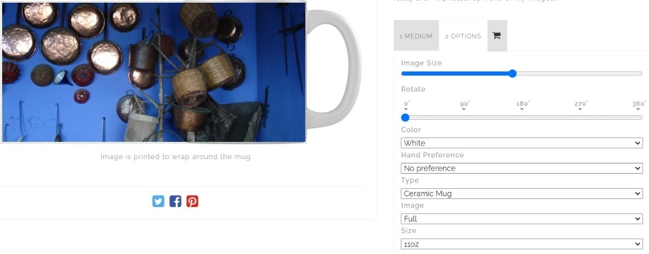Set rotation at the 360° tick mark

(639, 105)
